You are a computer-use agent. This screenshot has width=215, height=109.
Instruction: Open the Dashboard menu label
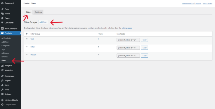pos(9,3)
